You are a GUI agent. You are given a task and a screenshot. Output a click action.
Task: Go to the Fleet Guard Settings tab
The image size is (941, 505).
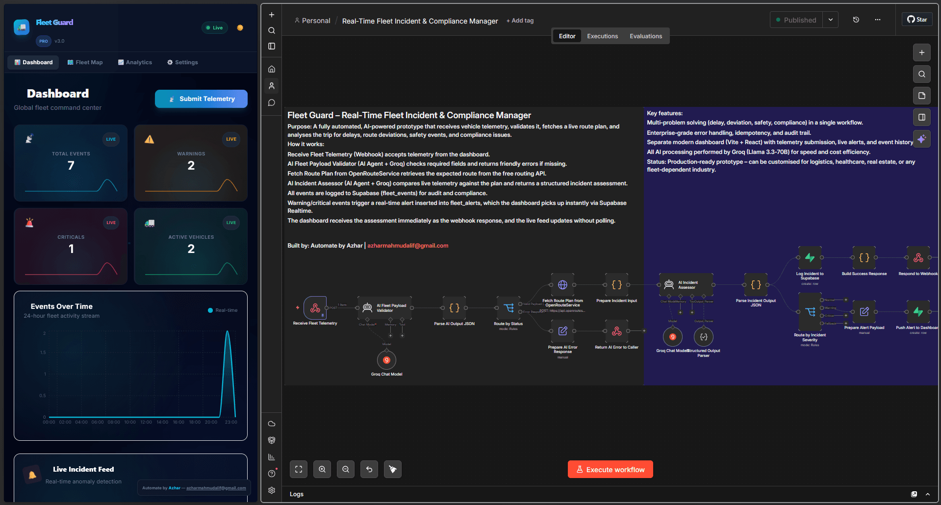tap(182, 62)
